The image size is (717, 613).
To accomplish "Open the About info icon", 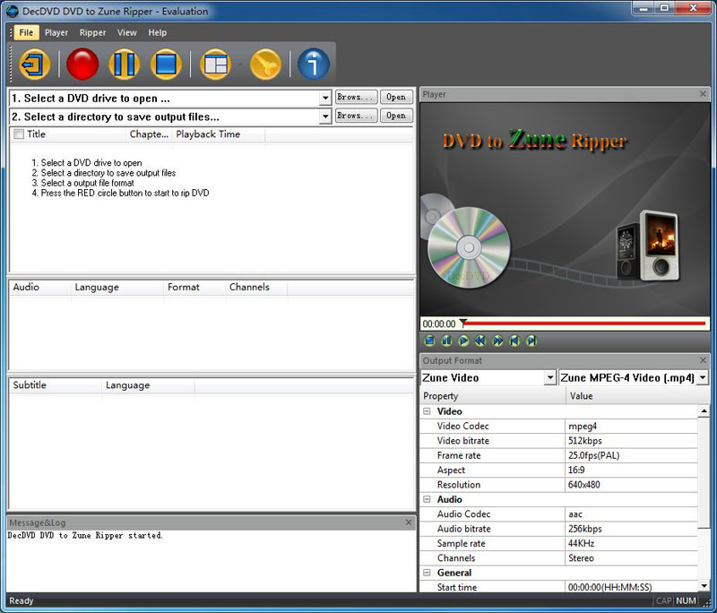I will click(314, 64).
